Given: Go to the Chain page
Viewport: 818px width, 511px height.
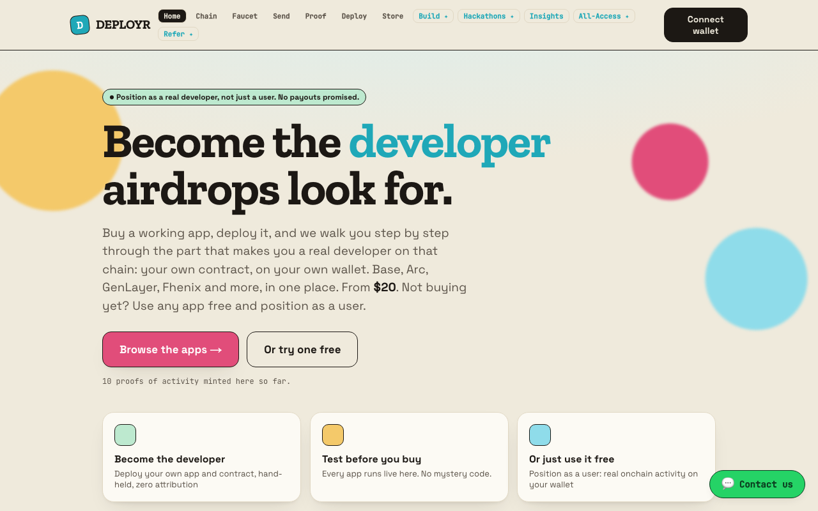Looking at the screenshot, I should tap(206, 16).
